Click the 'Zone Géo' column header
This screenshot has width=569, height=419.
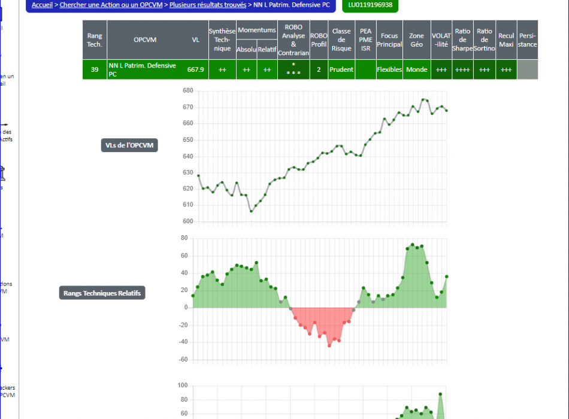[x=417, y=40]
